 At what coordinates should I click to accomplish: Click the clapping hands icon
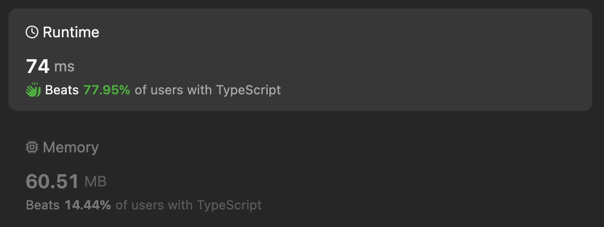pyautogui.click(x=33, y=90)
